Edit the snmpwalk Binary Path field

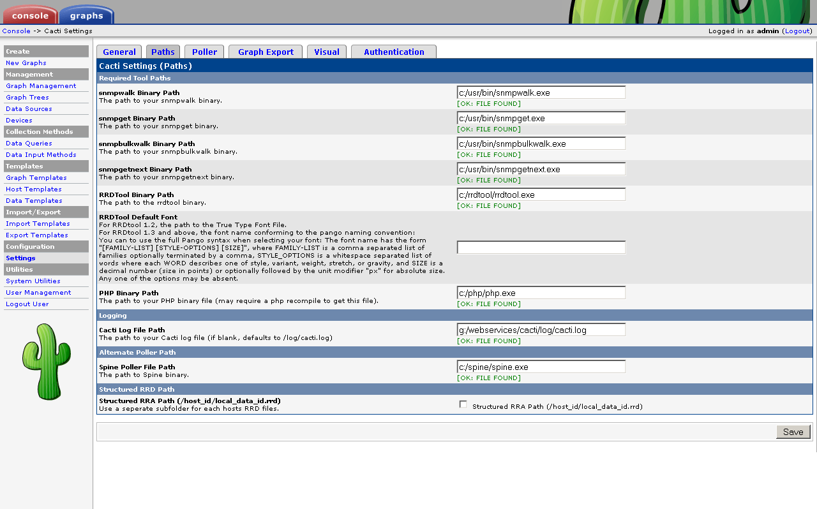coord(541,92)
